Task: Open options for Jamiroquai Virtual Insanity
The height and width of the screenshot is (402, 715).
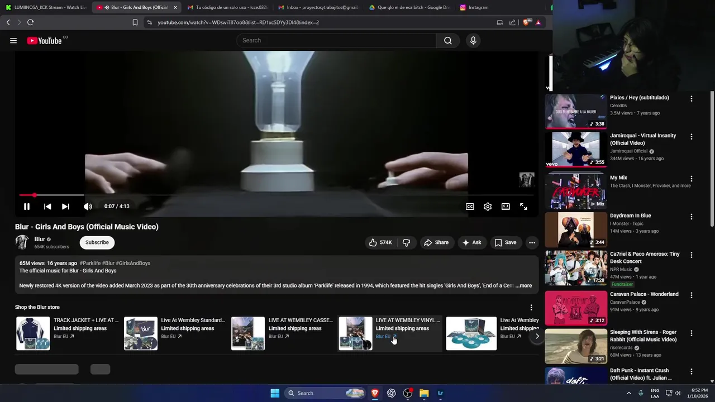Action: pos(691,136)
